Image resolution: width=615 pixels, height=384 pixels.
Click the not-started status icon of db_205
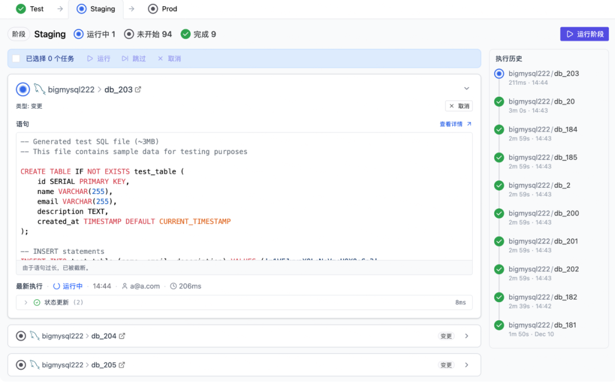tap(21, 365)
